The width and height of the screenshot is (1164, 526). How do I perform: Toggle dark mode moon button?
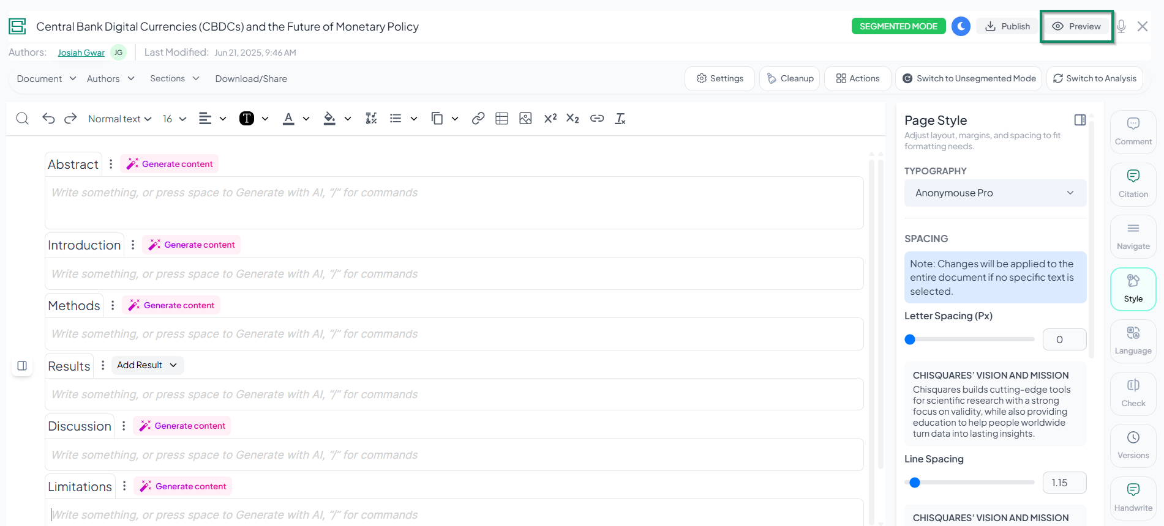961,26
